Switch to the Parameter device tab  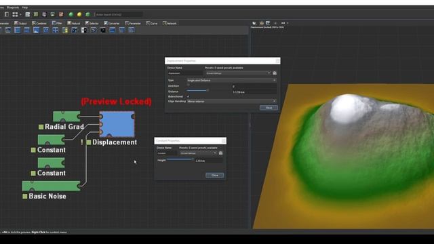click(133, 23)
